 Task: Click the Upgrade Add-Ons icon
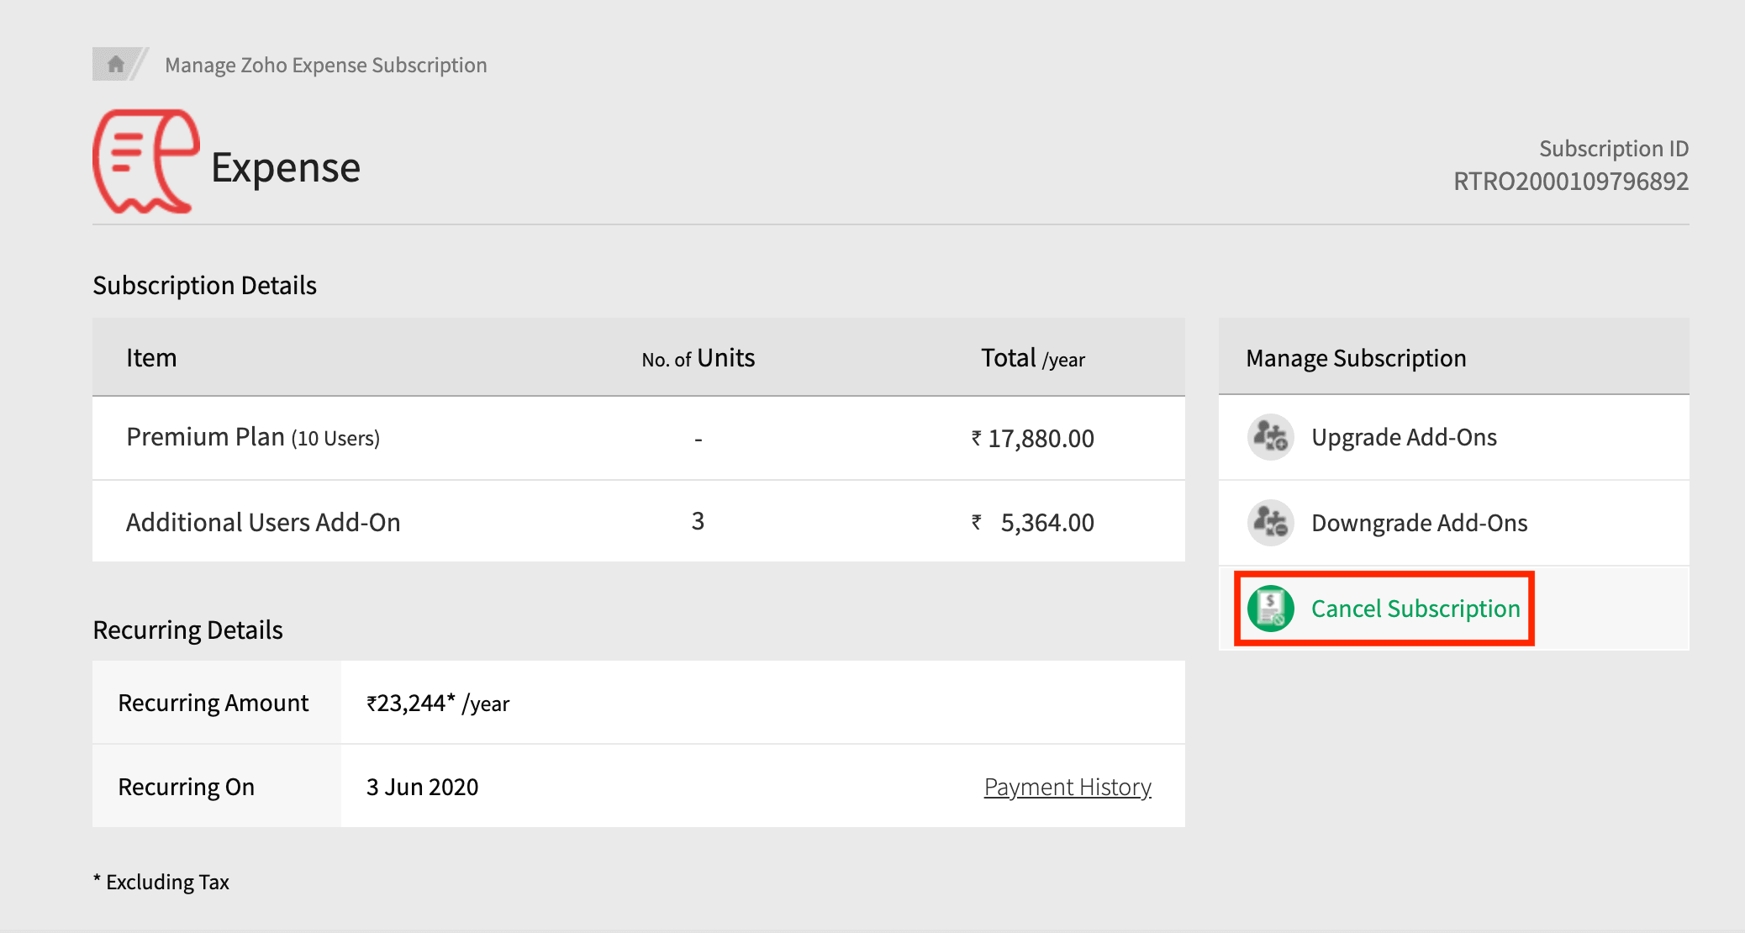point(1270,437)
